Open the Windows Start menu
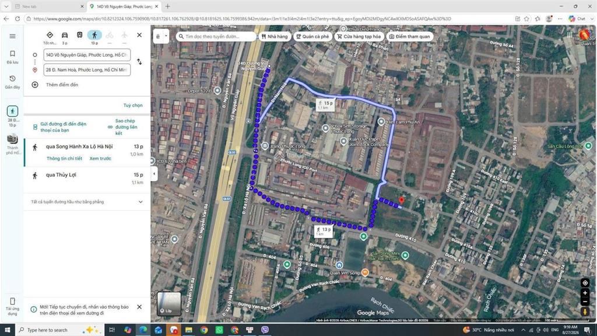 click(x=7, y=330)
